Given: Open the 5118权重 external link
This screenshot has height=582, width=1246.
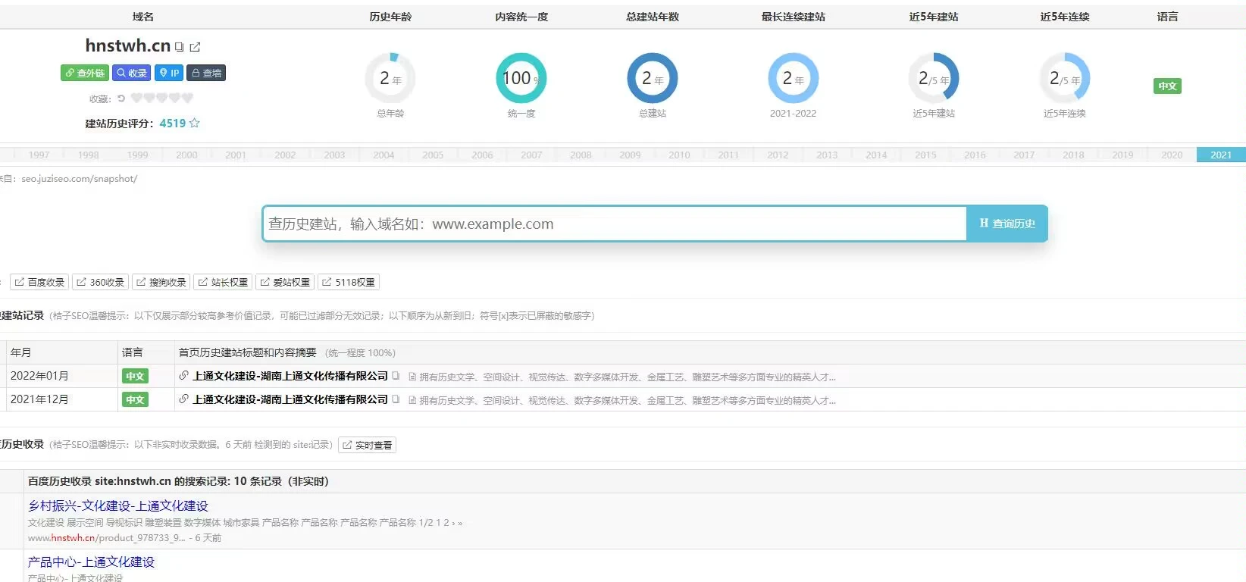Looking at the screenshot, I should pos(349,282).
